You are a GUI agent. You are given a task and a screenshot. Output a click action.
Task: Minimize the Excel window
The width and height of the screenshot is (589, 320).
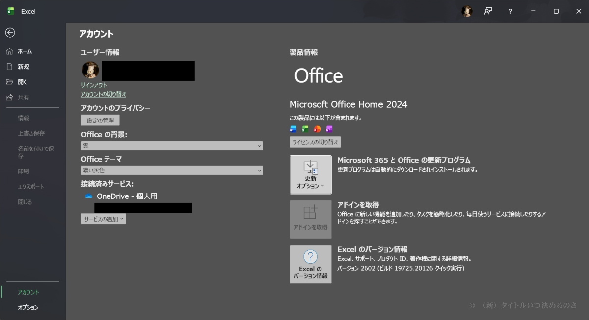click(534, 11)
